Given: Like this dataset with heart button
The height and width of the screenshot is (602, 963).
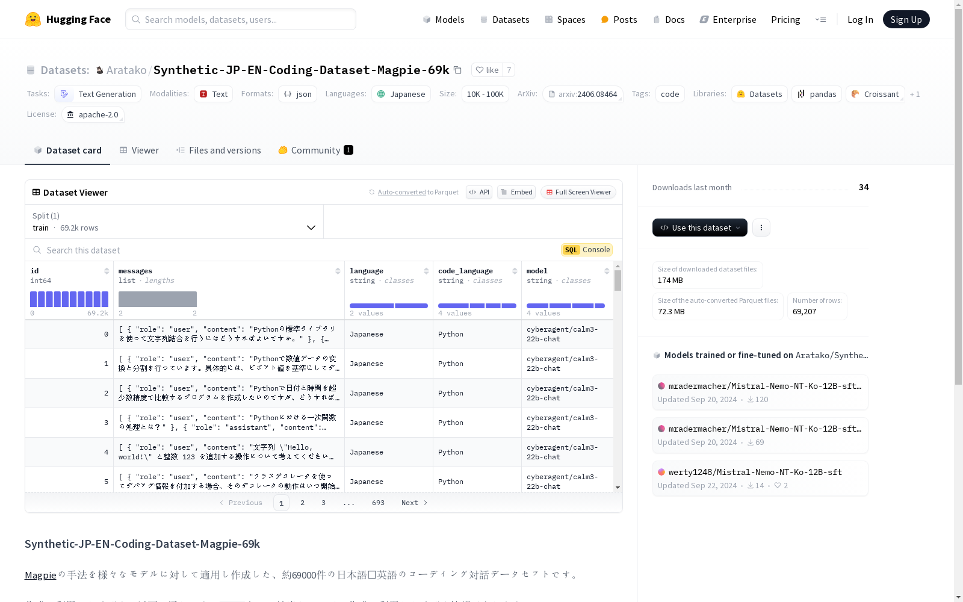Looking at the screenshot, I should 487,70.
